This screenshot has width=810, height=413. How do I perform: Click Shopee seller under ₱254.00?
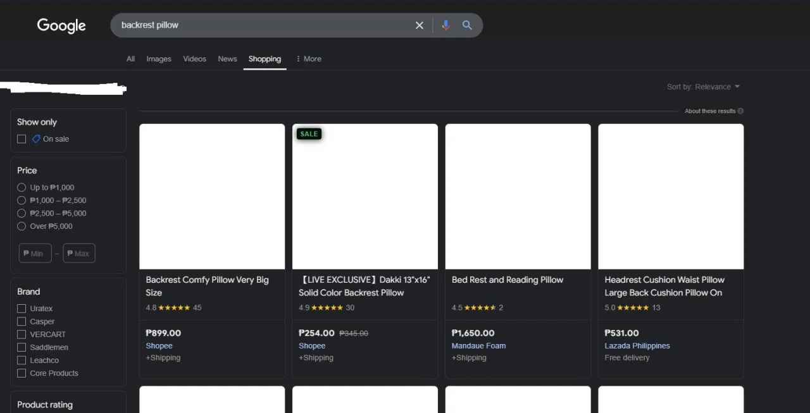tap(312, 346)
